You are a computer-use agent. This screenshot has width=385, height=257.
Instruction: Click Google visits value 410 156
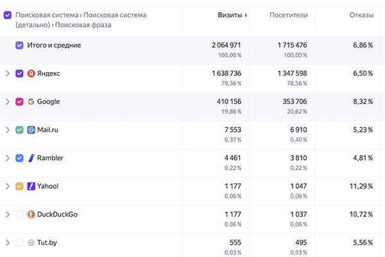tap(229, 102)
